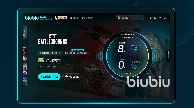Open server region selector 港台服
The height and width of the screenshot is (108, 194).
click(x=54, y=53)
